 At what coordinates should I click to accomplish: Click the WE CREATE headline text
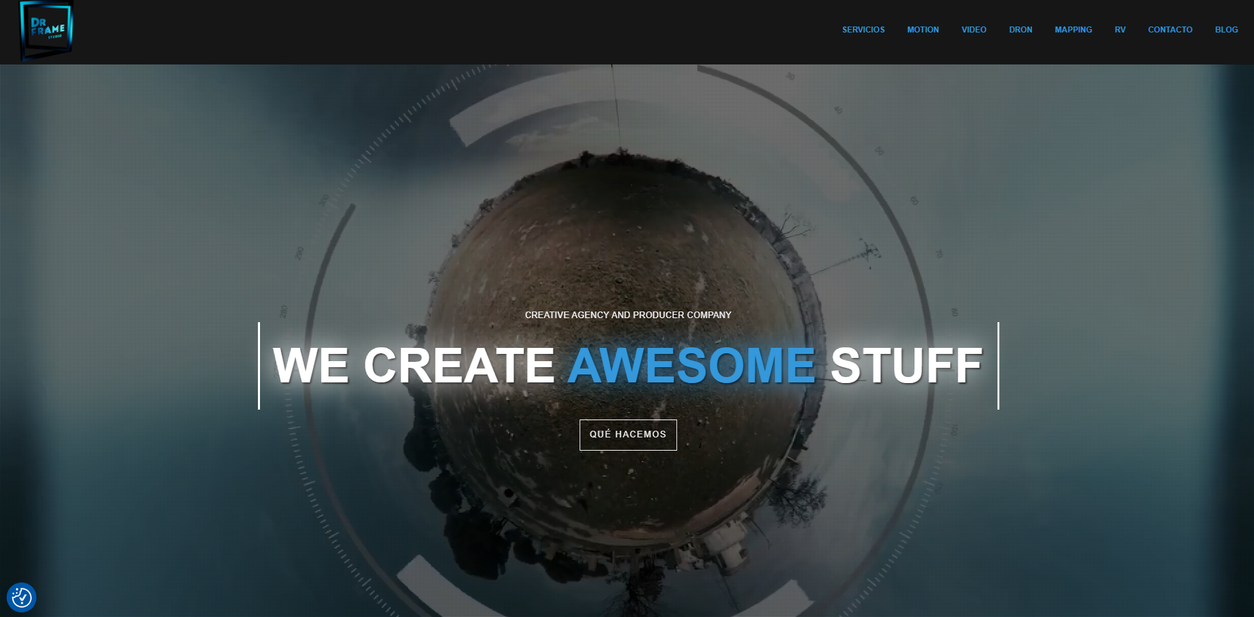(413, 366)
